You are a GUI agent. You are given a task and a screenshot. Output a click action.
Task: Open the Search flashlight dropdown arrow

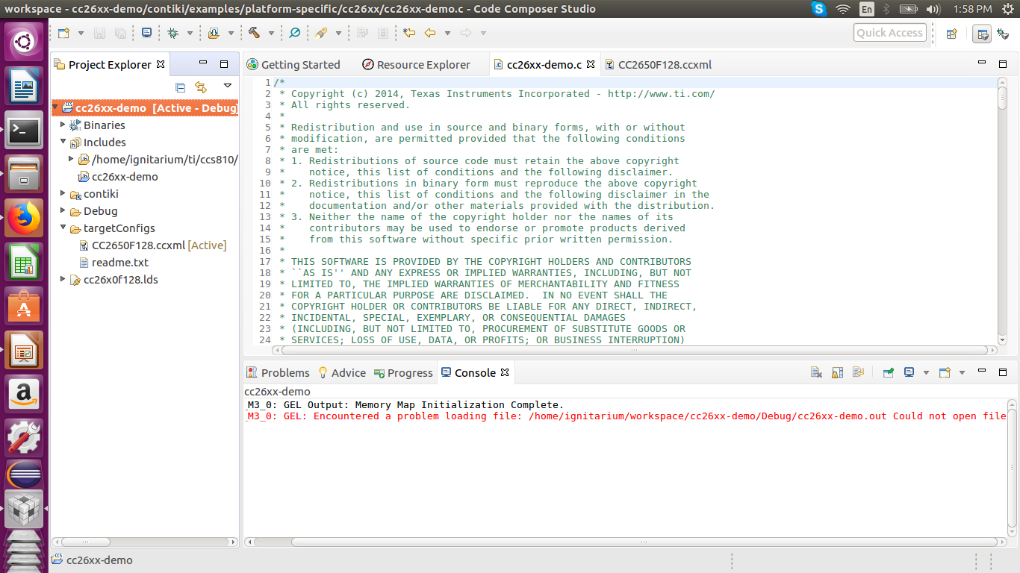pos(338,33)
